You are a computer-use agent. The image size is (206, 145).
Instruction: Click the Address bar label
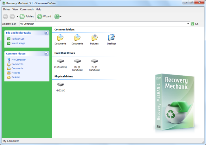[x=9, y=24]
